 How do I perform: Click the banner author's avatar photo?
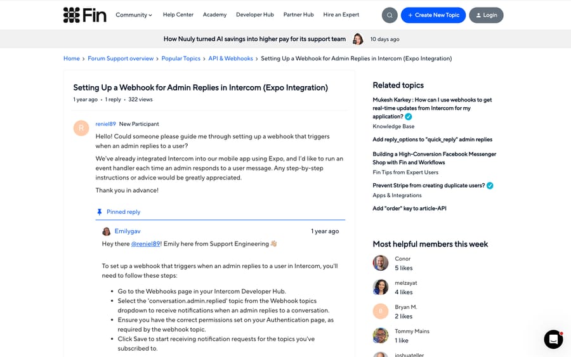click(x=358, y=39)
